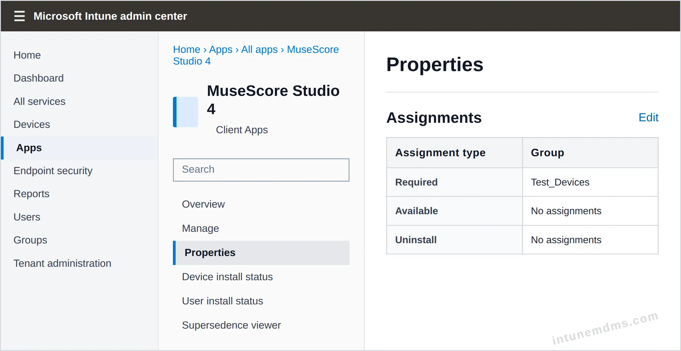The width and height of the screenshot is (681, 351).
Task: Open Endpoint security section
Action: (53, 171)
